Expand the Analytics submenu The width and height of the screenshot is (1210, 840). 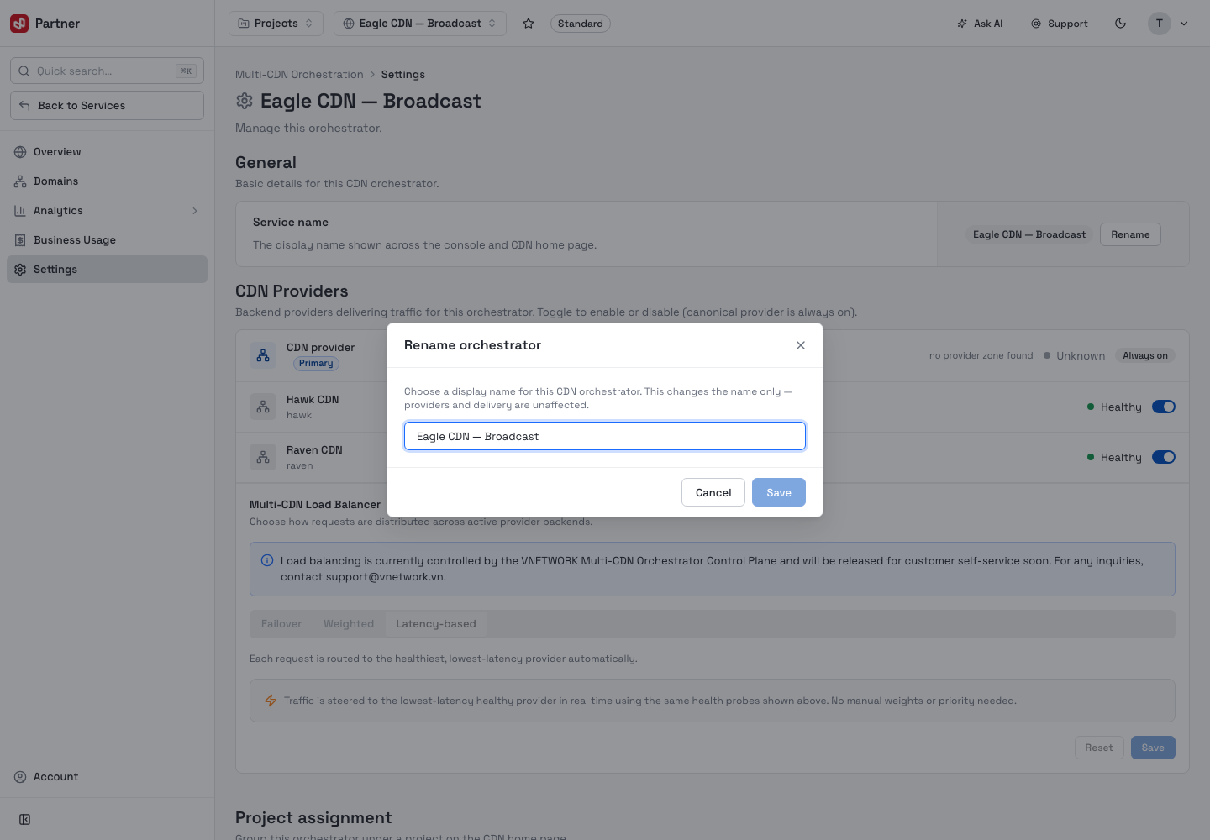pos(195,211)
